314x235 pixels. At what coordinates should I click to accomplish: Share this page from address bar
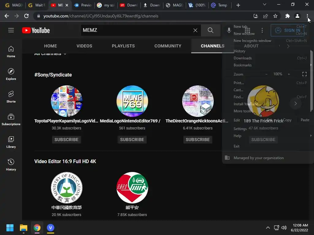coord(266,16)
